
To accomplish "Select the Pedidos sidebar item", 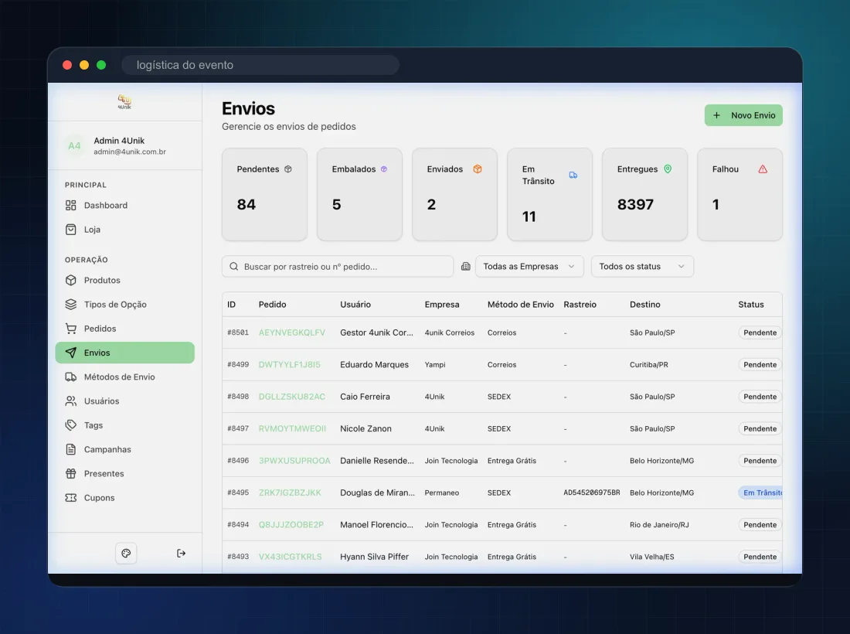I will 124,329.
